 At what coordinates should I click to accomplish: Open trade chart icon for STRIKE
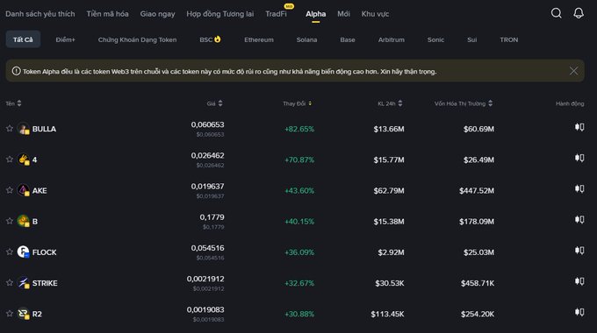point(579,281)
